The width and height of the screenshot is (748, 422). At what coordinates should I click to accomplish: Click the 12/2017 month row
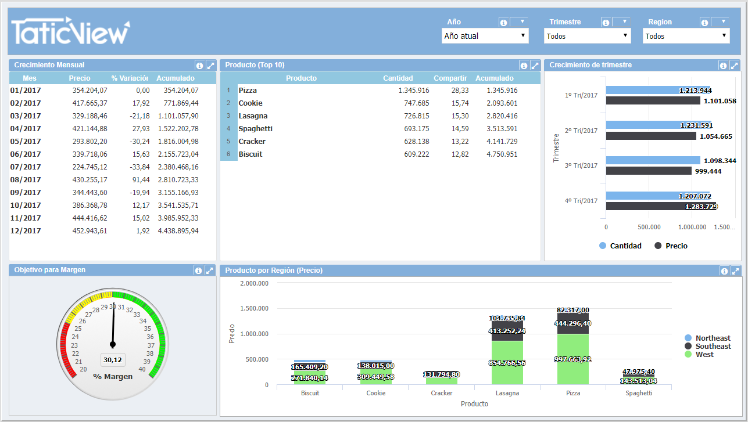coord(26,231)
